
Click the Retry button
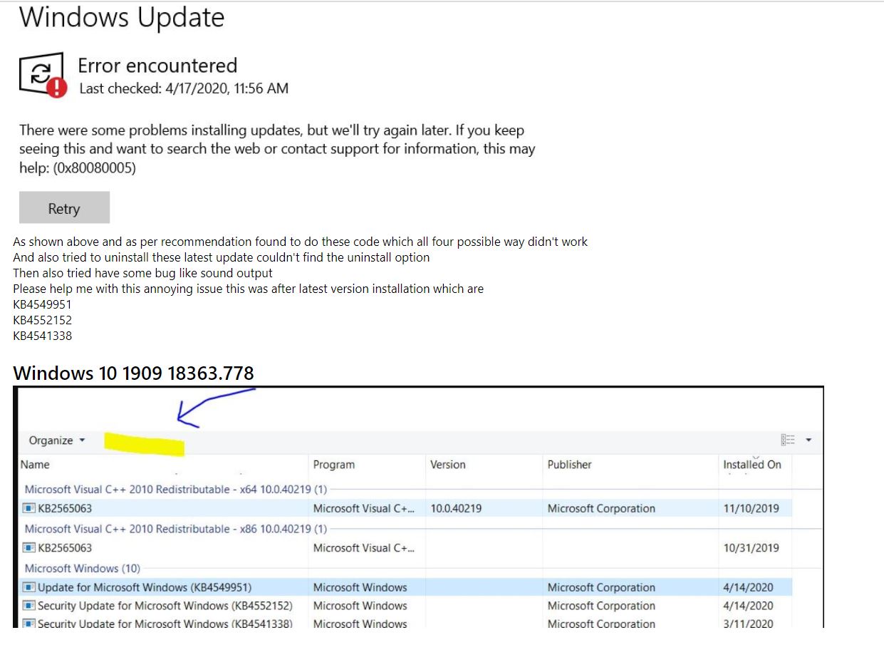[64, 208]
